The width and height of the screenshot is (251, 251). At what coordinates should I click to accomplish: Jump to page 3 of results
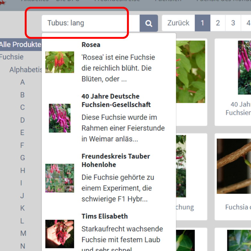(x=233, y=23)
